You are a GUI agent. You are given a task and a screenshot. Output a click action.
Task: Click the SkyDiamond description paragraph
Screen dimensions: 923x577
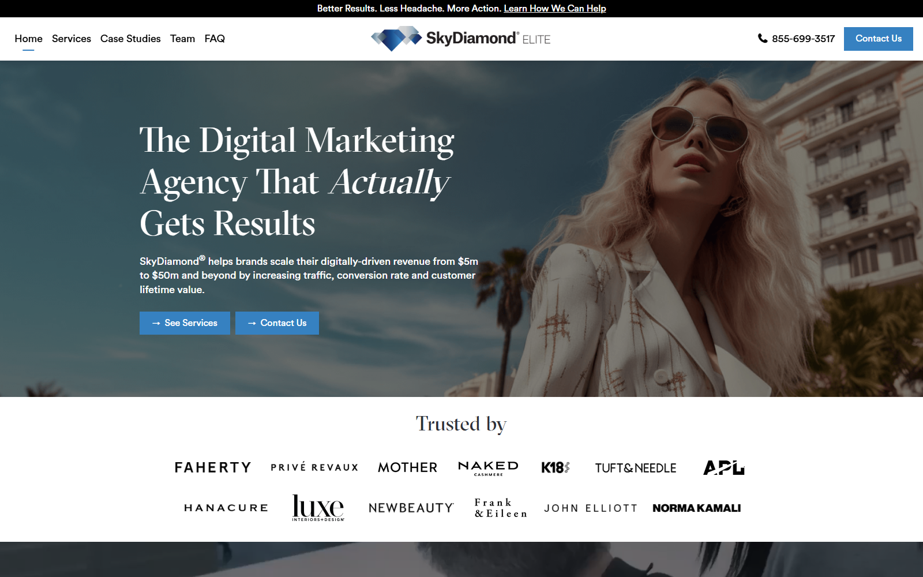click(309, 275)
